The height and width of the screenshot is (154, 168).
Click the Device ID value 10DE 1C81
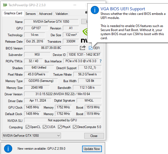[84, 55]
